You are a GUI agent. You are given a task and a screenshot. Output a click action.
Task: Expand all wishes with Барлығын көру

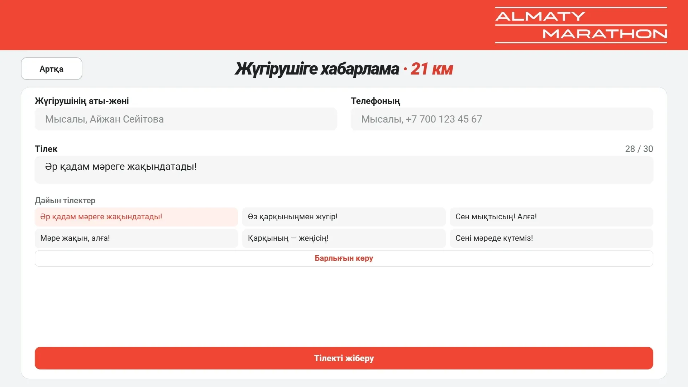click(344, 258)
